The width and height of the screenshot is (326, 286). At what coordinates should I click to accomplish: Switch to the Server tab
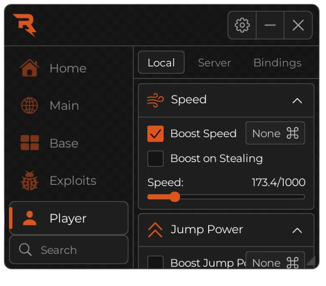[214, 63]
